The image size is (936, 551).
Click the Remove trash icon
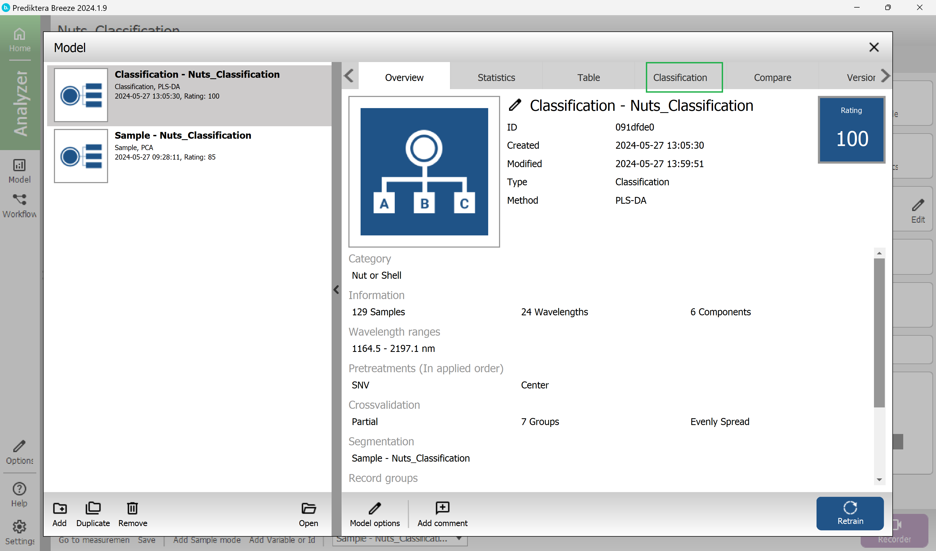pos(132,508)
